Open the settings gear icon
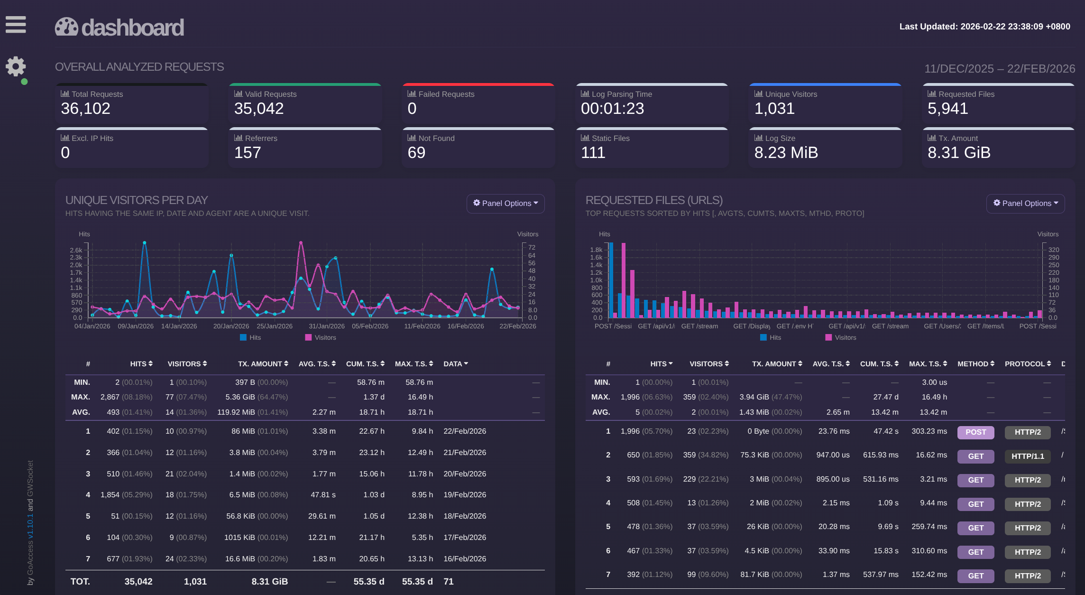The image size is (1085, 595). click(x=16, y=66)
